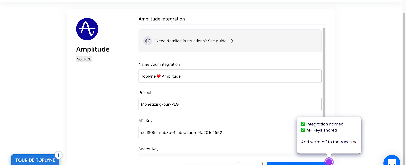Viewport: 406px width, 165px height.
Task: Click the purple hotspot beacon
Action: point(329,162)
